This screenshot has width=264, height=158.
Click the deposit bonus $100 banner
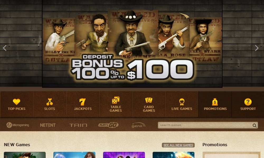pyautogui.click(x=132, y=44)
